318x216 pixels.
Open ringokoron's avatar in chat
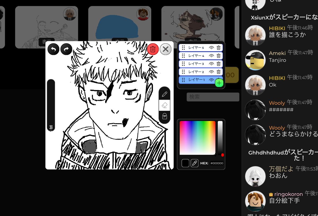[255, 201]
